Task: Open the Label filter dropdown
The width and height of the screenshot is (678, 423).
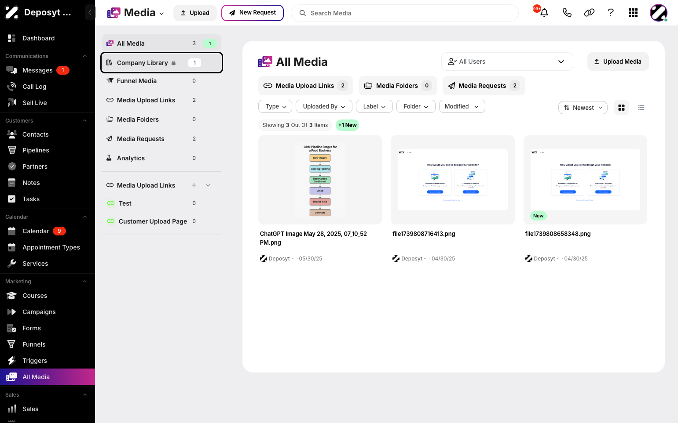Action: click(x=374, y=106)
